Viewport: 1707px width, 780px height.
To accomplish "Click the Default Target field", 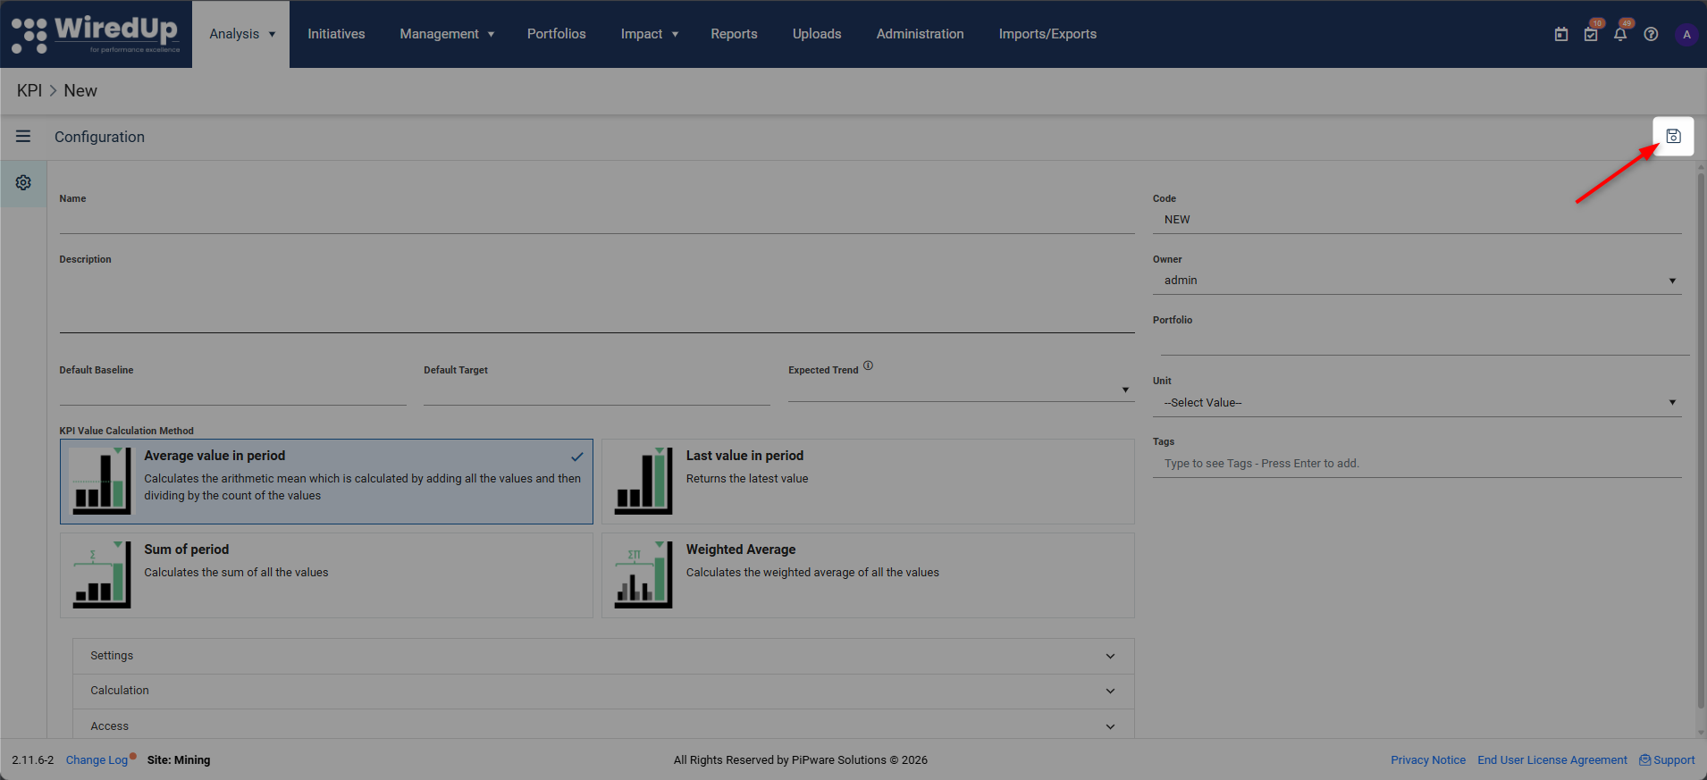I will 597,391.
